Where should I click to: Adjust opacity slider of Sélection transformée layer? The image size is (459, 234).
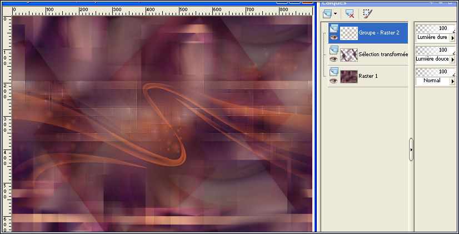pyautogui.click(x=436, y=50)
